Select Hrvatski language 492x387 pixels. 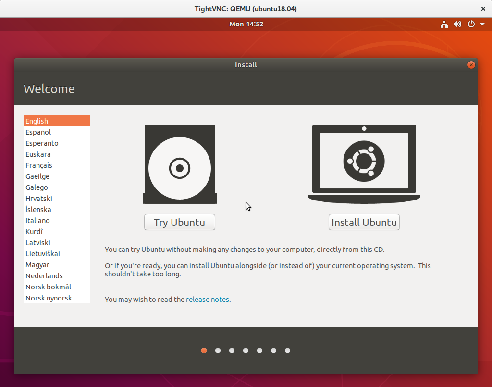[x=57, y=199]
